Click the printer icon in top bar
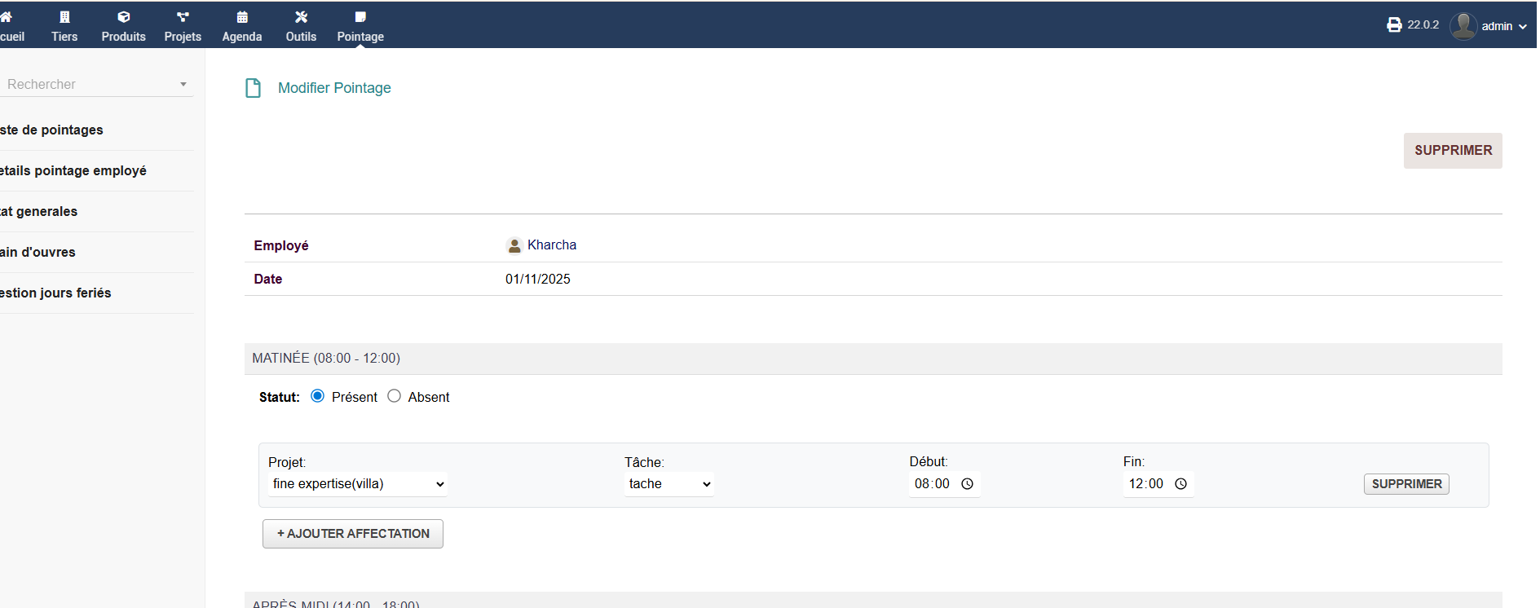 [x=1394, y=25]
